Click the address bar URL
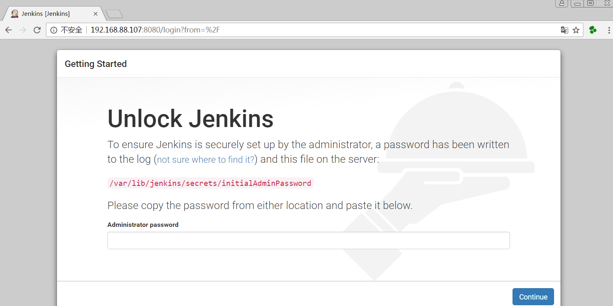 point(155,30)
